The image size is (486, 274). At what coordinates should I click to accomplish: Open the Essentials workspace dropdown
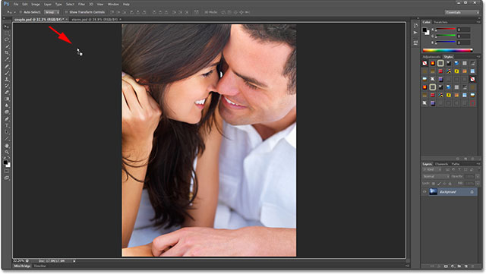[x=462, y=12]
